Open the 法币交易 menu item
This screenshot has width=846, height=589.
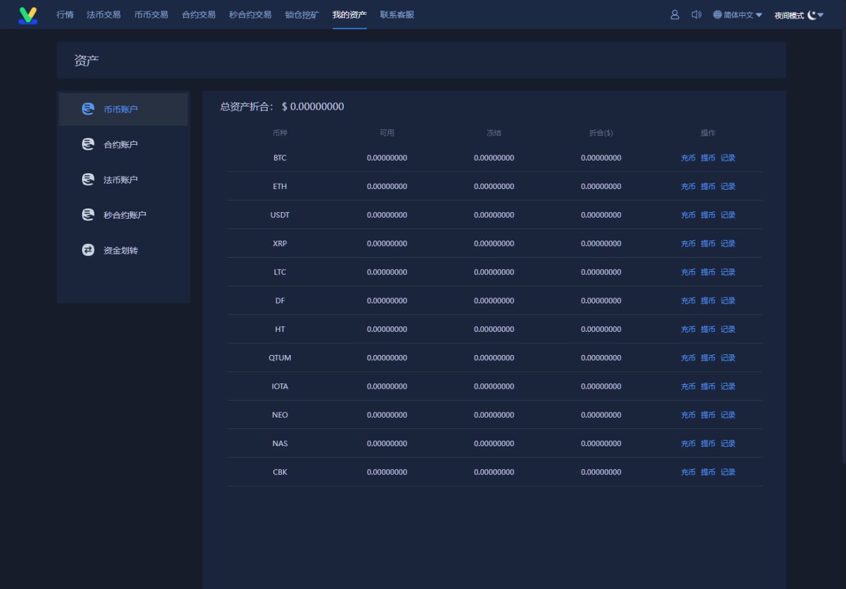click(x=104, y=15)
